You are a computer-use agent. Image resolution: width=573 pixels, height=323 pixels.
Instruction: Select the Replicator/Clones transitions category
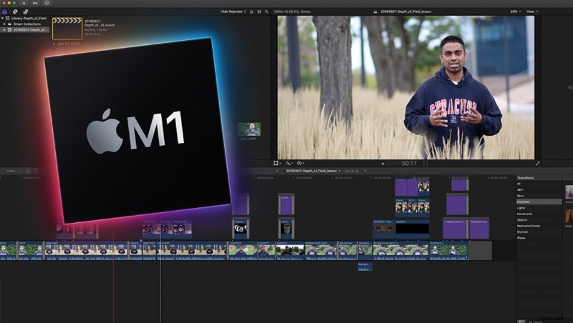[529, 226]
